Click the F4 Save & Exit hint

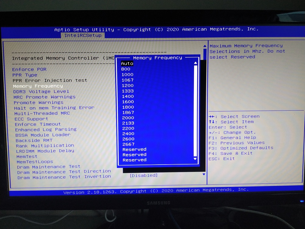[231, 153]
